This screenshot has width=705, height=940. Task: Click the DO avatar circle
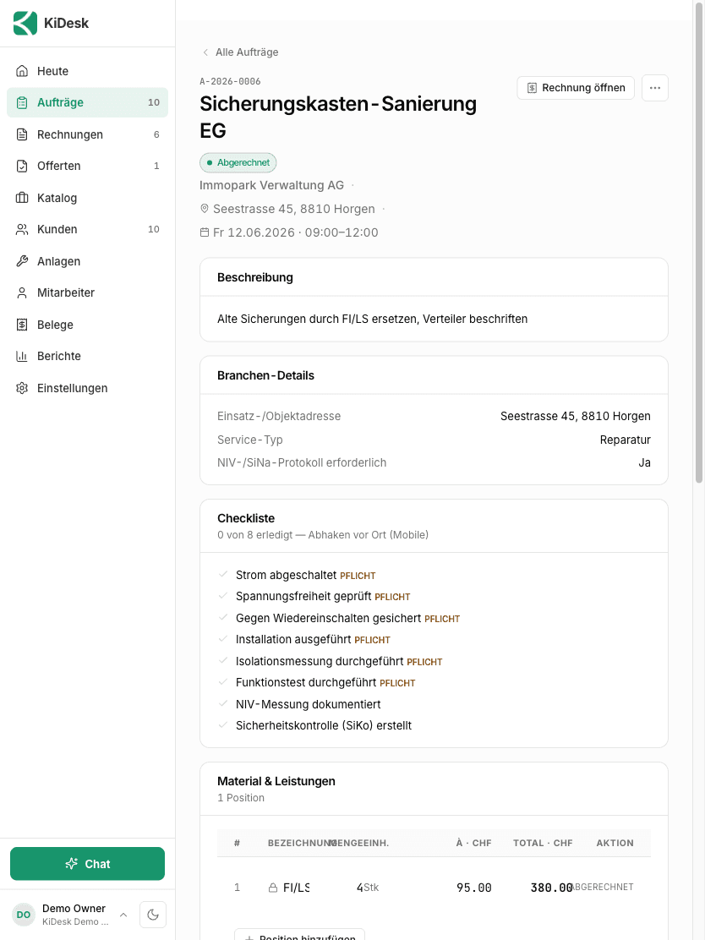tap(24, 915)
